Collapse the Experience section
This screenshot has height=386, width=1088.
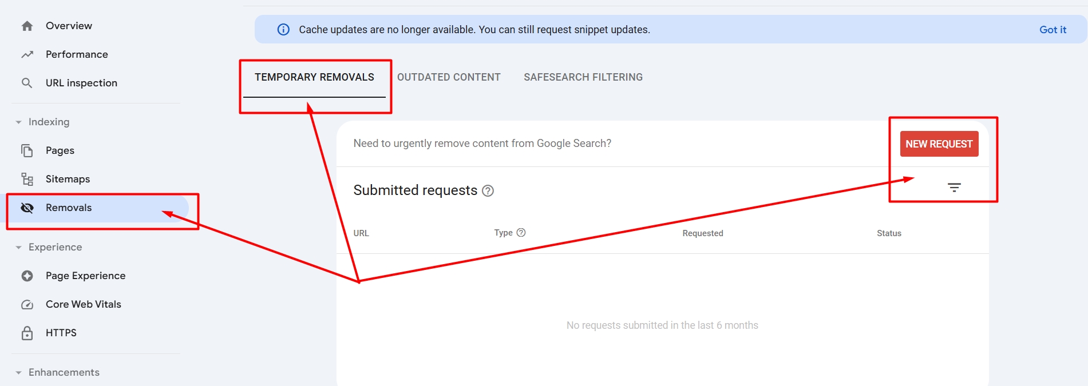pos(18,247)
